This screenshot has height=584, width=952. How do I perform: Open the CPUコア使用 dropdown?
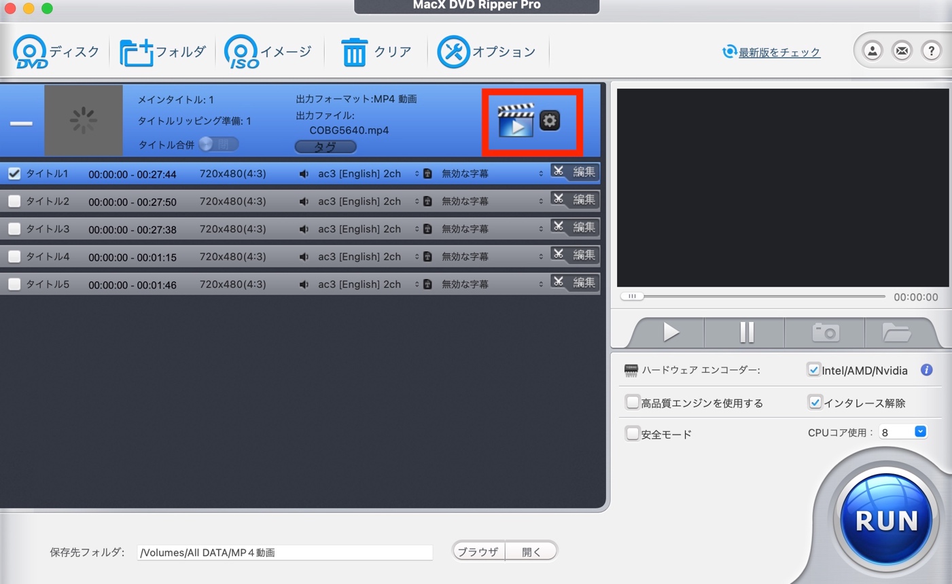tap(902, 432)
